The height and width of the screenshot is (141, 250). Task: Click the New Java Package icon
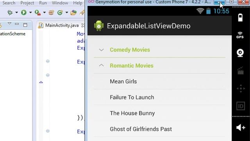(51, 13)
